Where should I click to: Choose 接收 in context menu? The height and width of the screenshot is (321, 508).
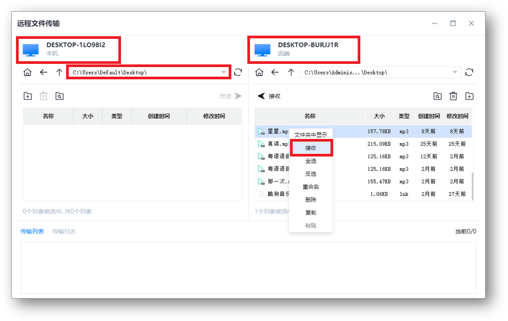pos(311,148)
